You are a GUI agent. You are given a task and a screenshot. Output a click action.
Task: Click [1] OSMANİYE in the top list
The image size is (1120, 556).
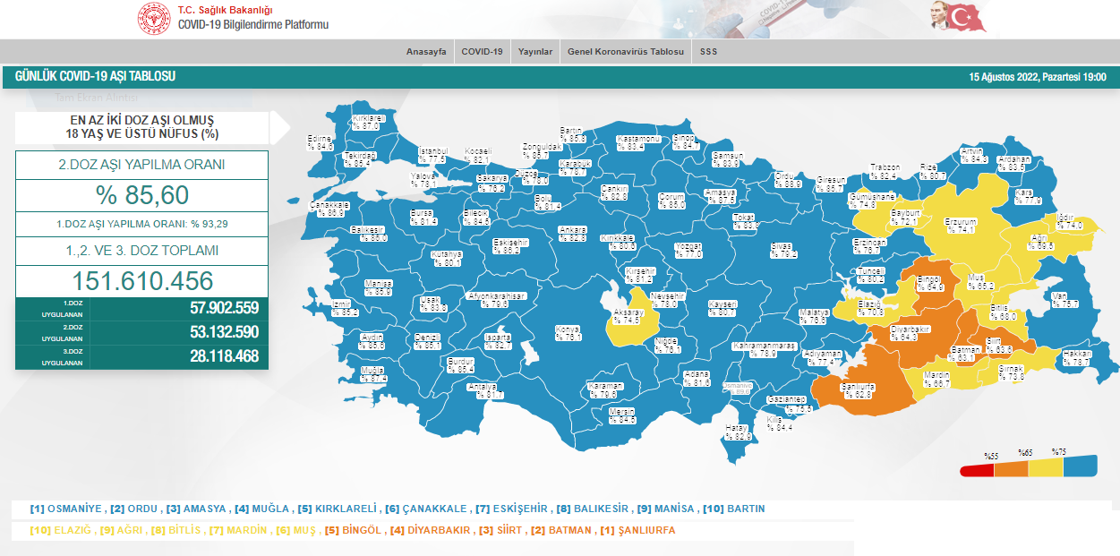click(x=67, y=509)
